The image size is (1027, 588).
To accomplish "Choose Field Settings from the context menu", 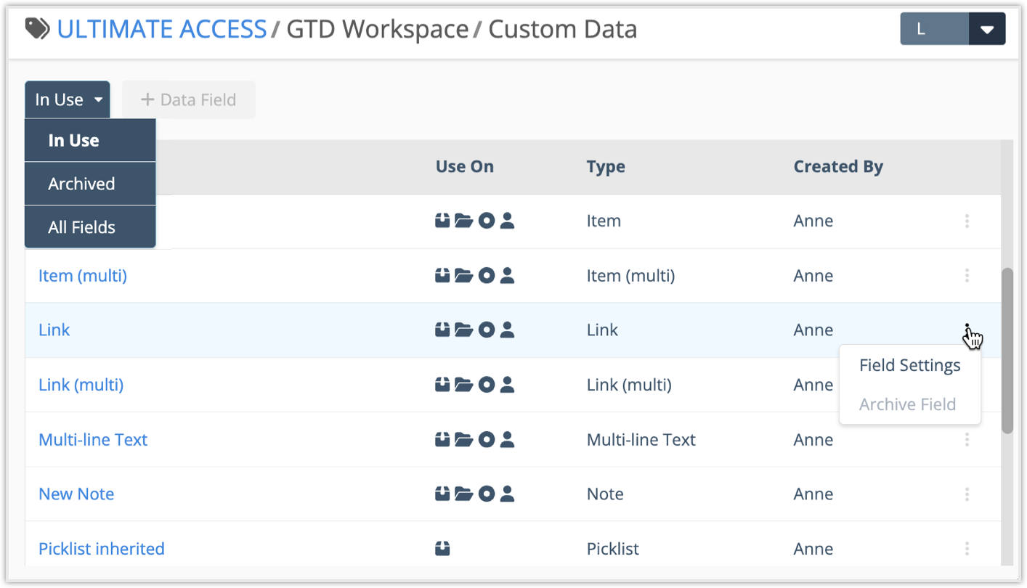I will pyautogui.click(x=909, y=365).
